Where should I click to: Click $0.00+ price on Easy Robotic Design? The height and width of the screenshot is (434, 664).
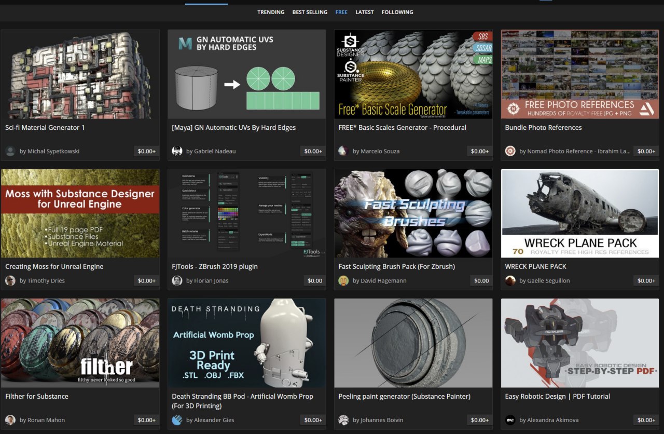coord(646,420)
